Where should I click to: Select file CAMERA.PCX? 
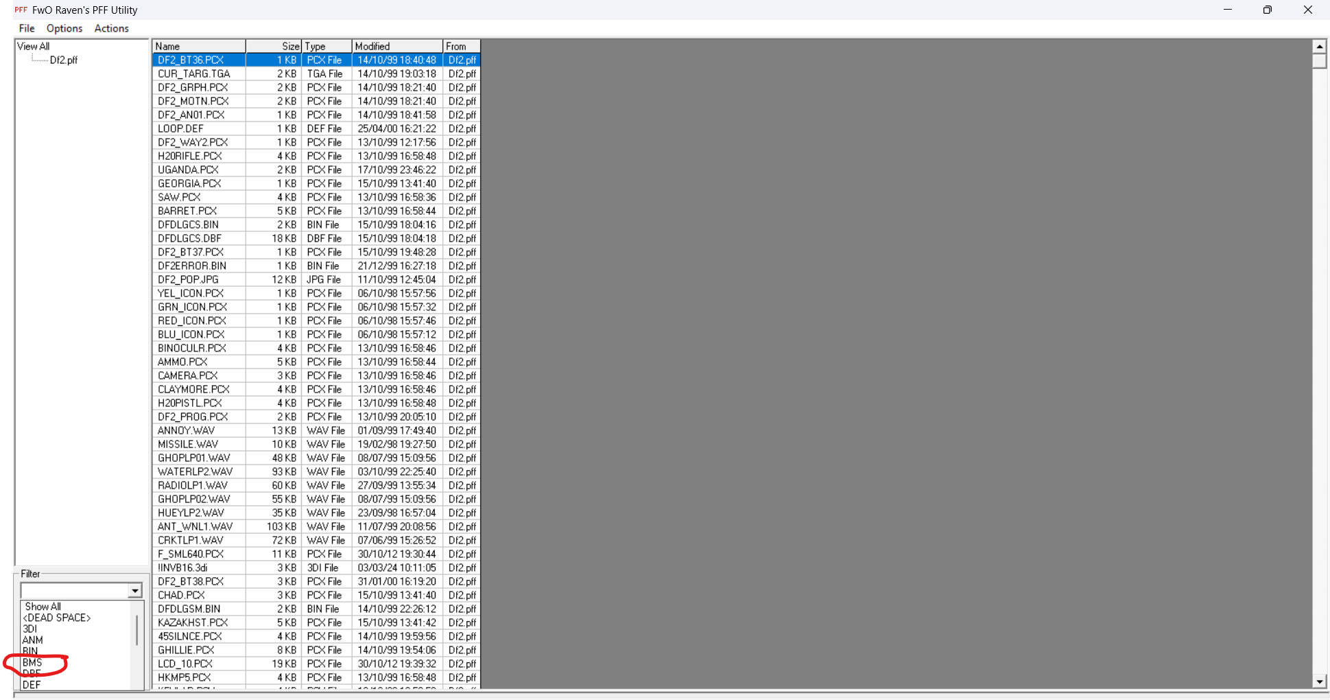[x=188, y=375]
